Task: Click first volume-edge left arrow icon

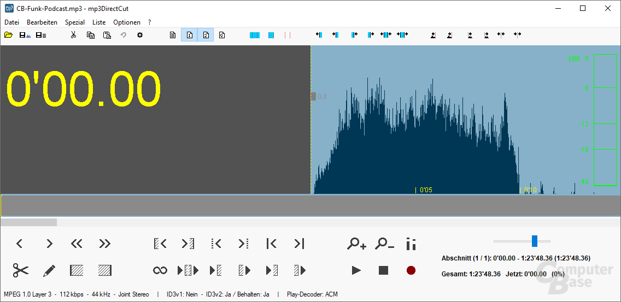Action: 433,35
